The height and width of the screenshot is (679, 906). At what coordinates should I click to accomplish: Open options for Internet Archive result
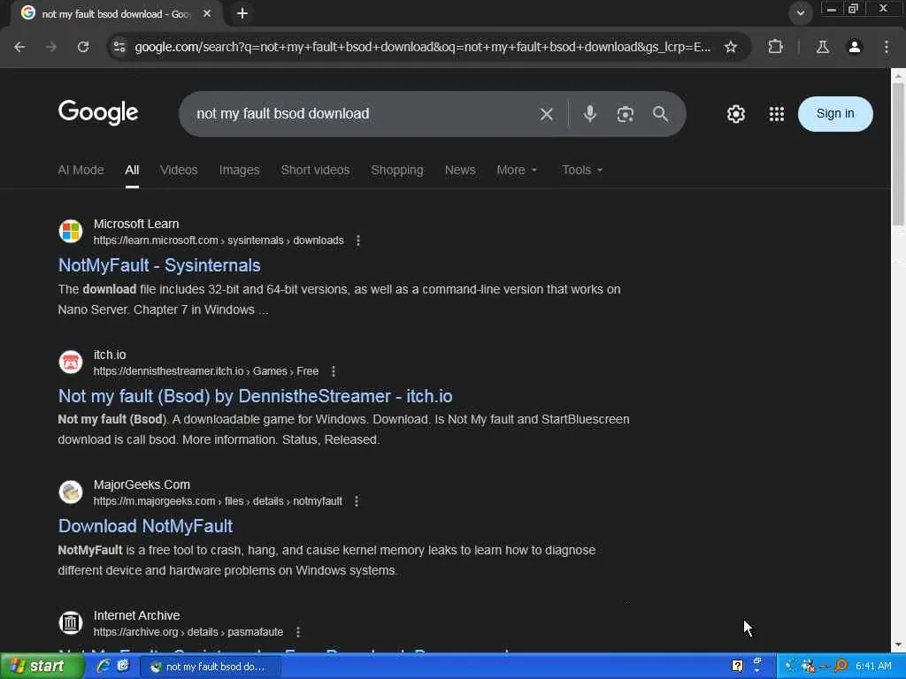[x=297, y=632]
